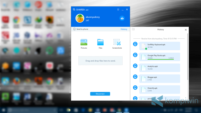
Task: Open the Files sharing option
Action: [x=100, y=44]
